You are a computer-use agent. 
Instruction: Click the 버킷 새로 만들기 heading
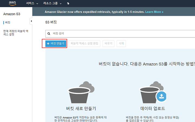pyautogui.click(x=81, y=108)
